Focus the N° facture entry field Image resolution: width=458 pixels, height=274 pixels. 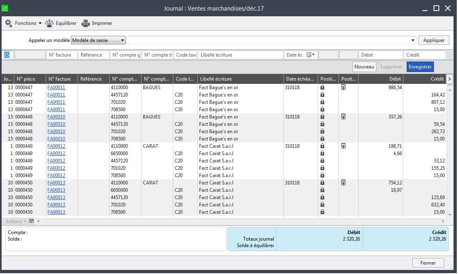[62, 55]
